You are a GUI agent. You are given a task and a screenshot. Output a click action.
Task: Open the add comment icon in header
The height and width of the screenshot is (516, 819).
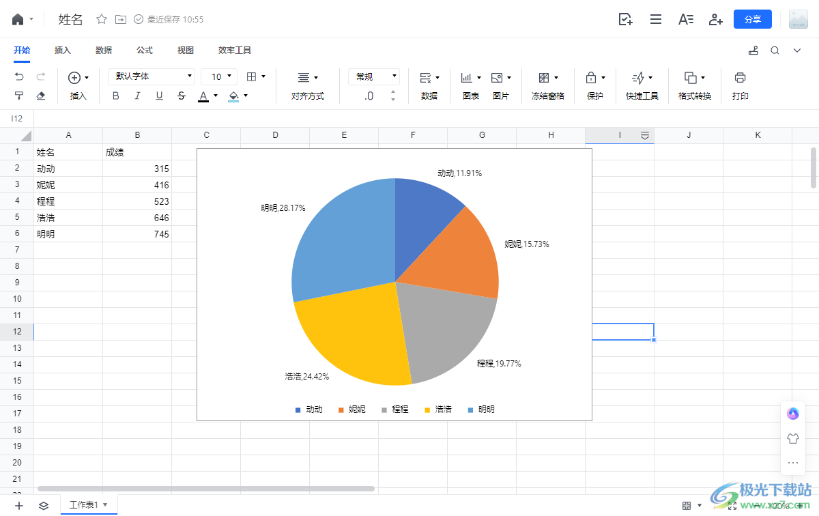tap(625, 19)
